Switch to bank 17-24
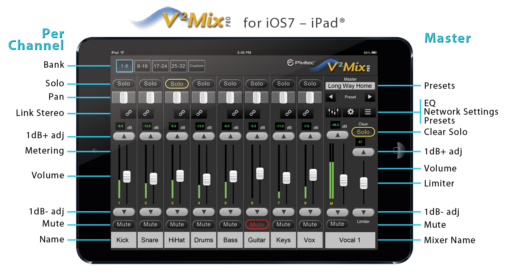The image size is (507, 274). pyautogui.click(x=160, y=66)
